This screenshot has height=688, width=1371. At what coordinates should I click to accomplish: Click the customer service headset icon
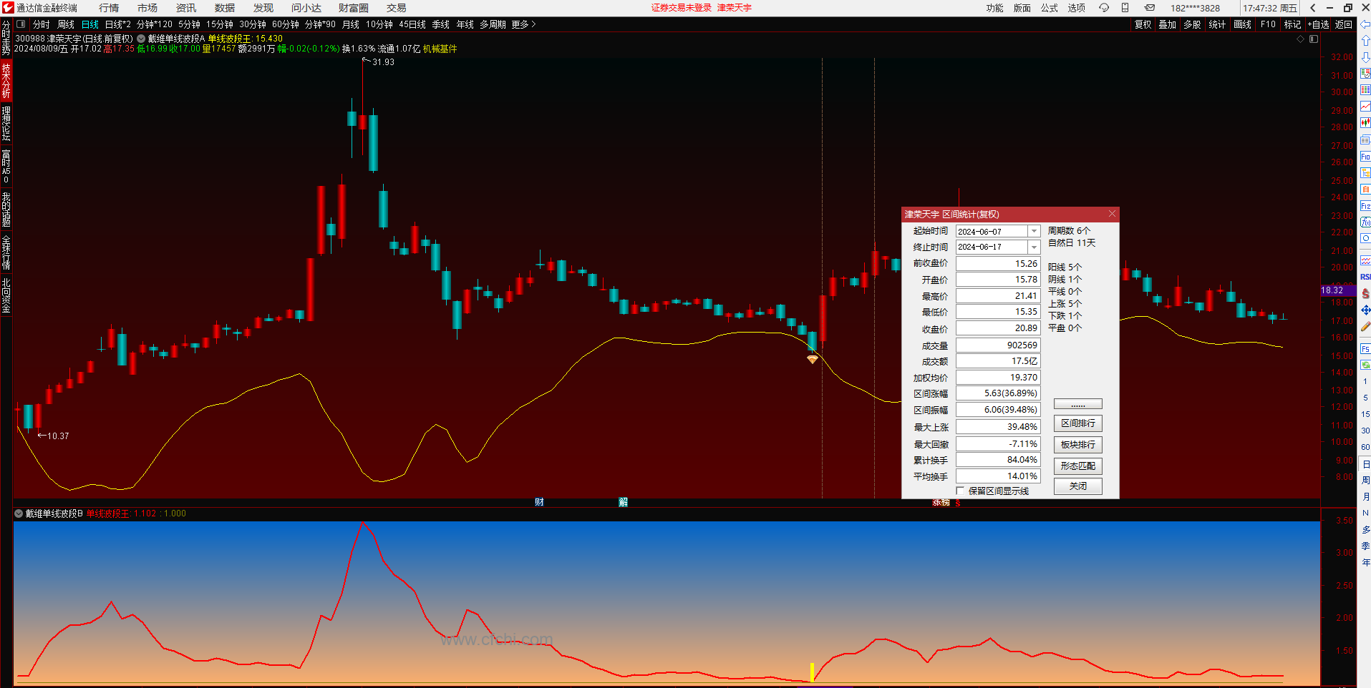click(1104, 8)
